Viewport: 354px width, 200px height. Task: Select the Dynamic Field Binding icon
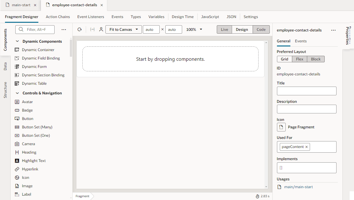pos(17,58)
